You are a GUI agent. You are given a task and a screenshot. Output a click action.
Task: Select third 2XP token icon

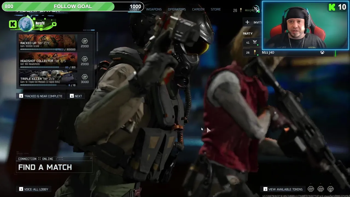click(x=330, y=189)
